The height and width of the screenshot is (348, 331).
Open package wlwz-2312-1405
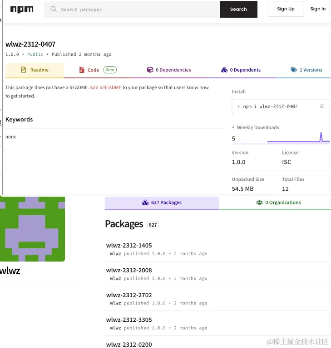129,246
